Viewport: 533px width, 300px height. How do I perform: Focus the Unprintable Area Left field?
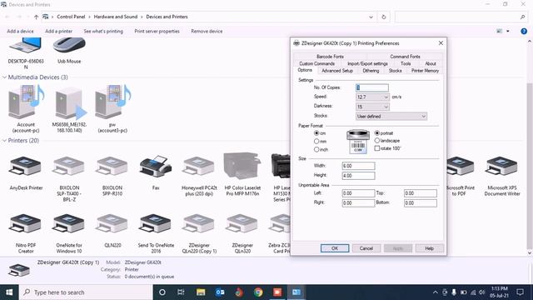pos(358,193)
